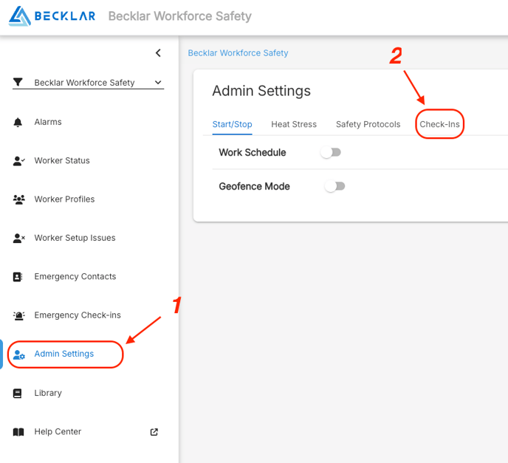Click the Help Center external link icon
The height and width of the screenshot is (463, 508).
154,432
